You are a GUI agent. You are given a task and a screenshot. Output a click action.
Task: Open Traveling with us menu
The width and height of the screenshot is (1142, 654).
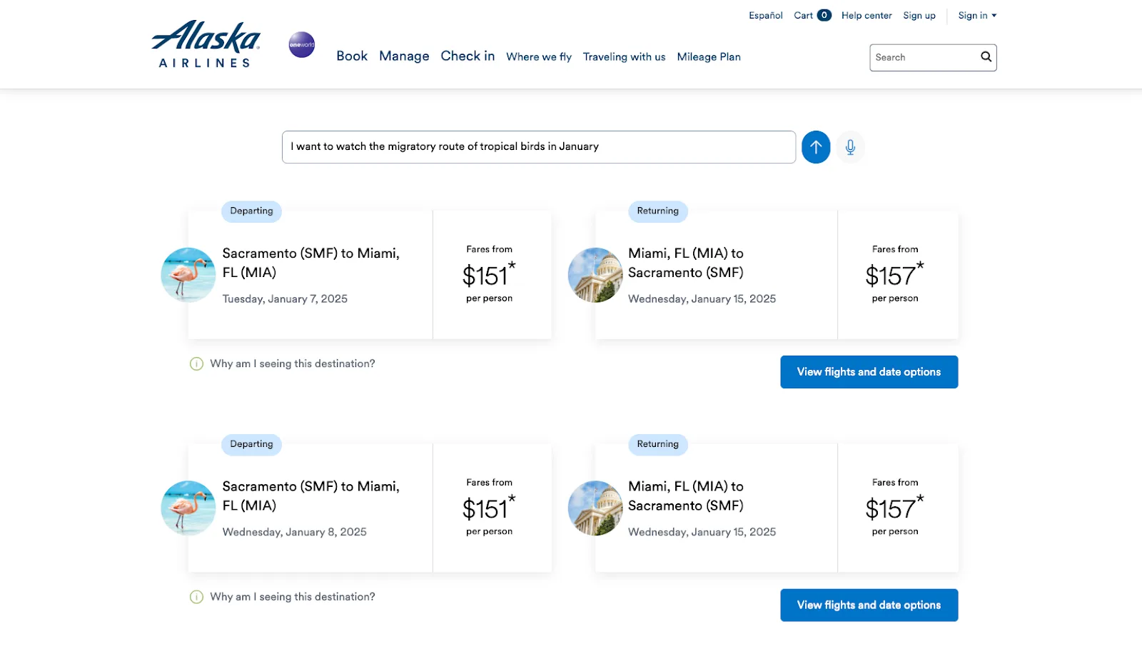(x=624, y=57)
